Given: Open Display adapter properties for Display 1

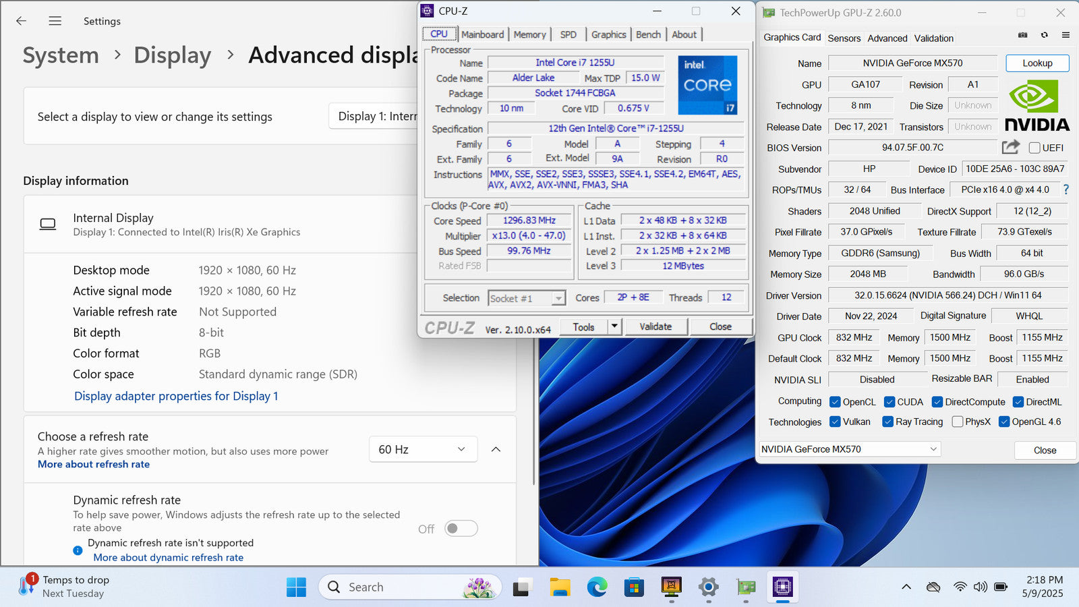Looking at the screenshot, I should point(176,396).
